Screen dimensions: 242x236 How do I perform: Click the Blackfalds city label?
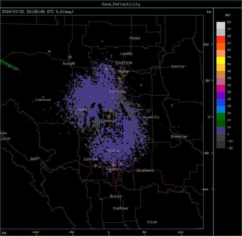pos(124,63)
